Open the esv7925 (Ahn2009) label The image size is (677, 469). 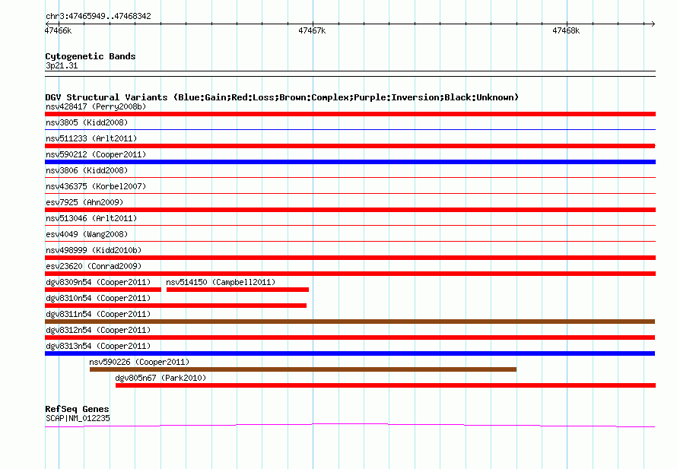tap(84, 202)
